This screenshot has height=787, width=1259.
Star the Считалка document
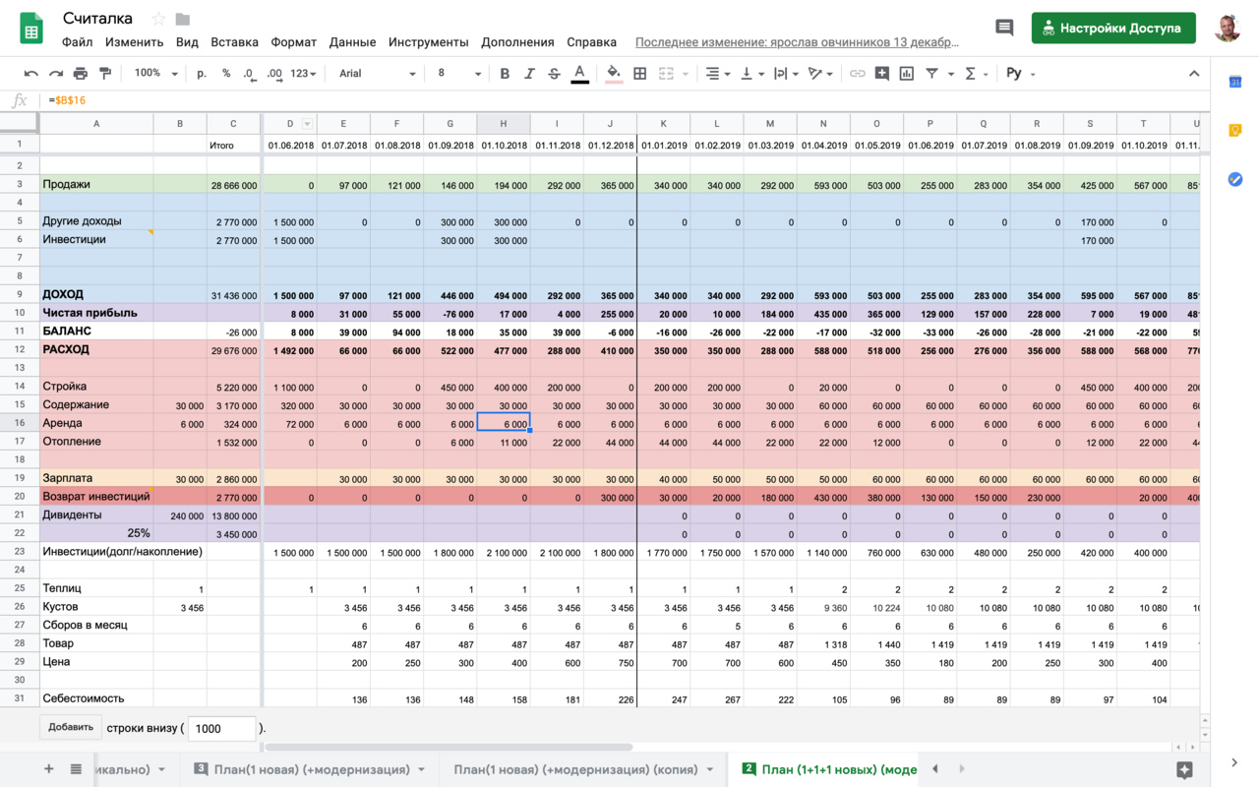(158, 20)
